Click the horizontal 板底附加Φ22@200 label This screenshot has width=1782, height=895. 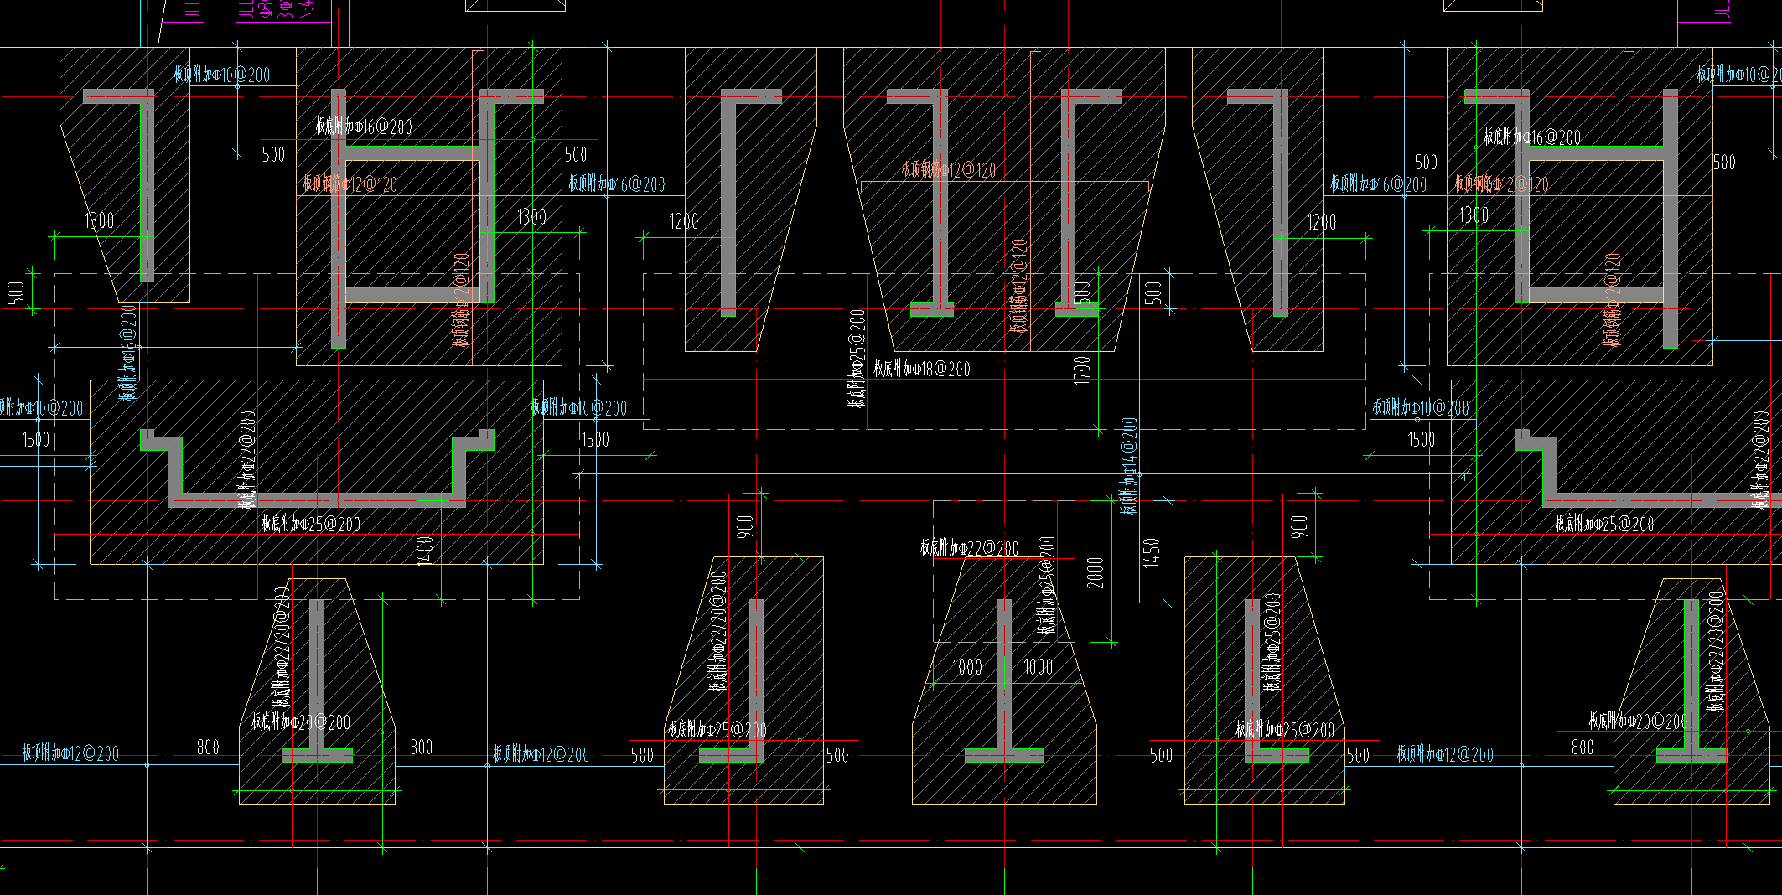[970, 548]
